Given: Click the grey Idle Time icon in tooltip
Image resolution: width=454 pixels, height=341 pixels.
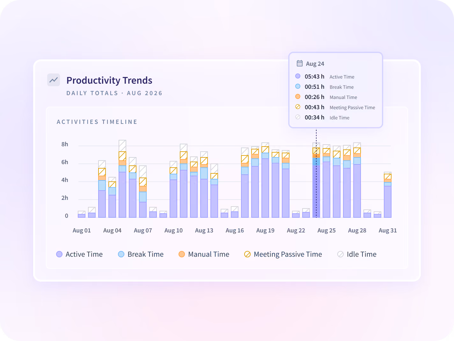Looking at the screenshot, I should (298, 117).
